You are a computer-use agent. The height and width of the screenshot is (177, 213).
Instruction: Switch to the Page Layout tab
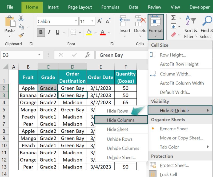pyautogui.click(x=80, y=7)
